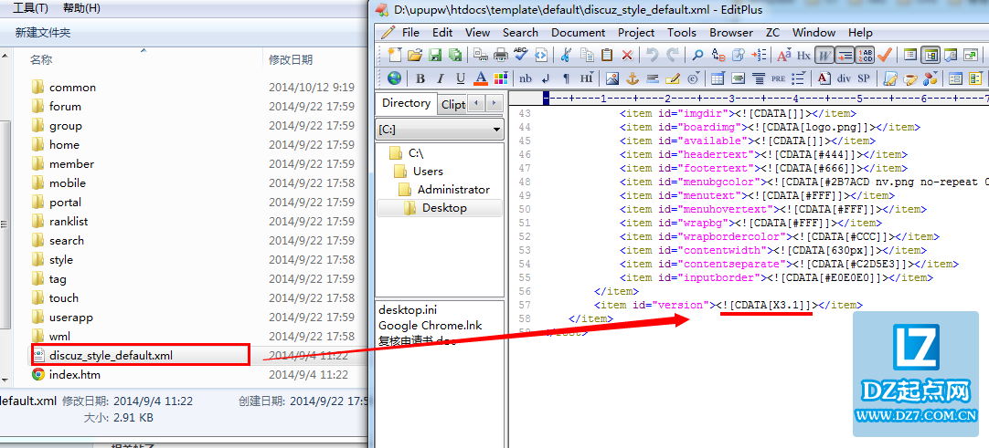Insert paragraph tag with pilcrow icon
Image resolution: width=989 pixels, height=448 pixels.
pos(567,78)
